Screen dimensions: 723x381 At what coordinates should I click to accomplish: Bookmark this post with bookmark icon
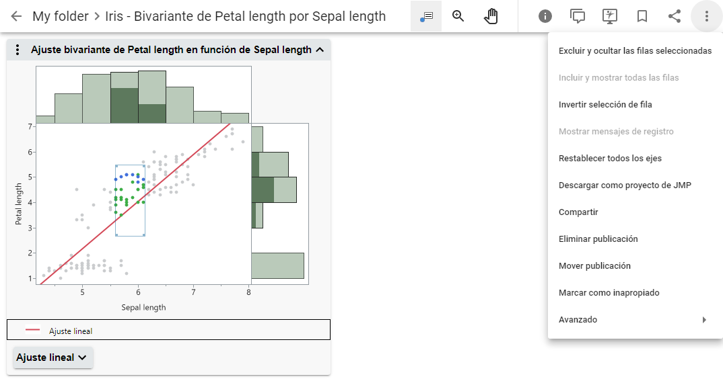pos(642,16)
